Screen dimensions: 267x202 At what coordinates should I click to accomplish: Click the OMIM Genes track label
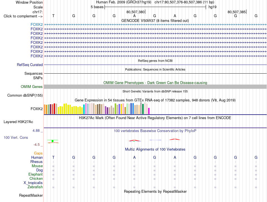32,87
